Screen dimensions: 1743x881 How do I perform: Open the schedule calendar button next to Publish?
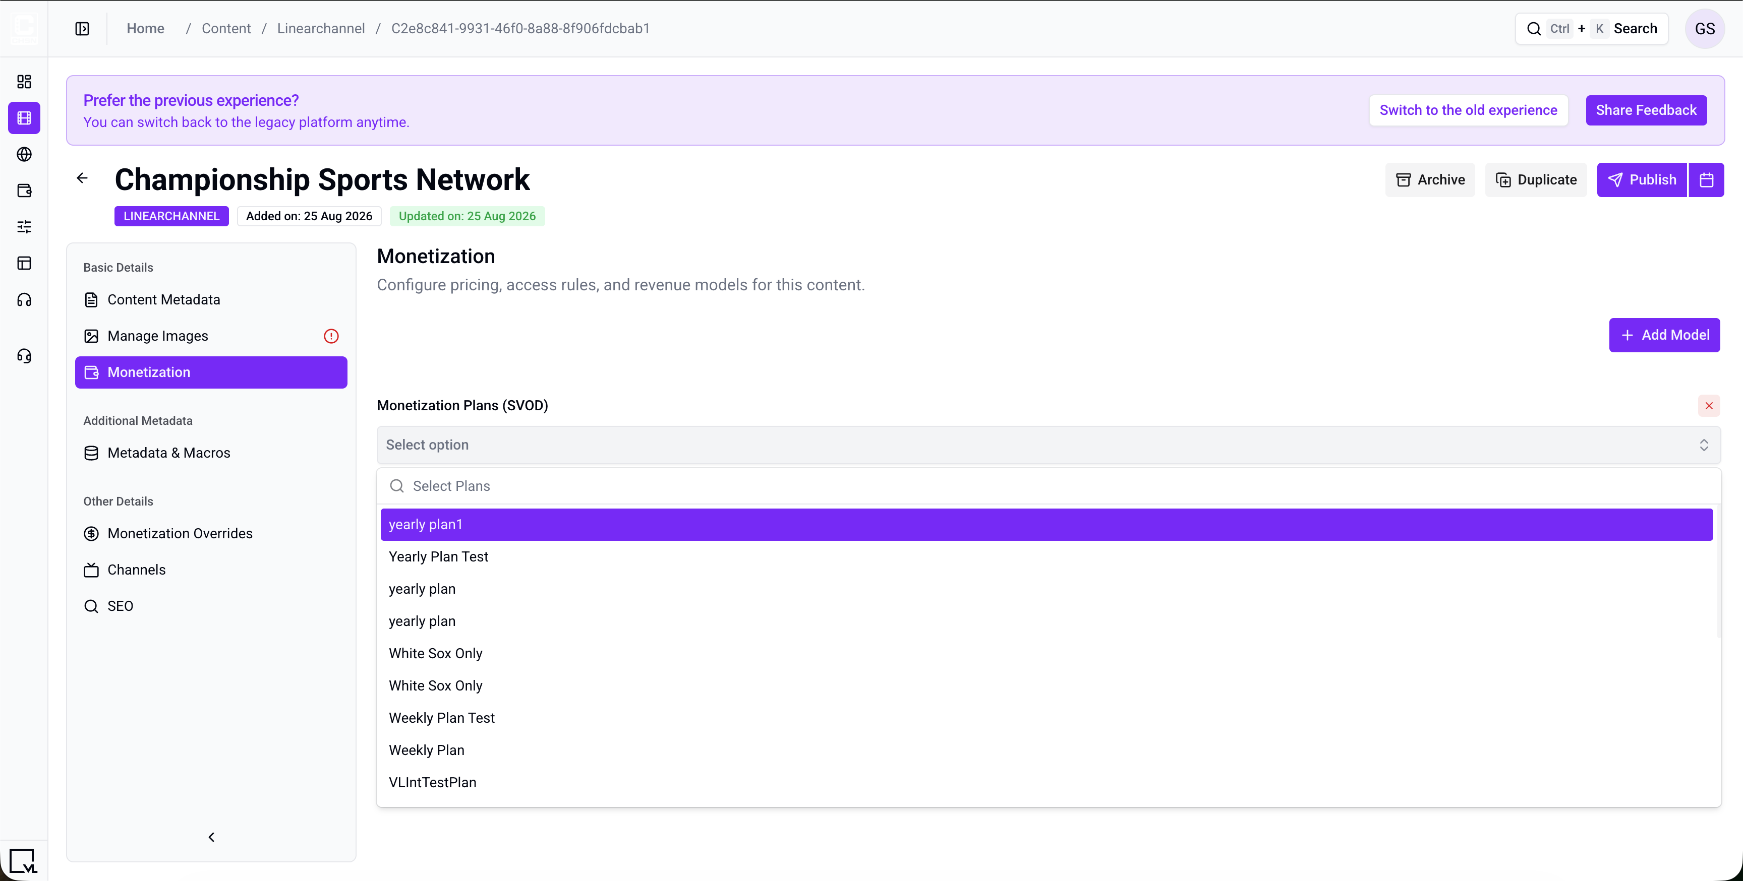(x=1706, y=180)
